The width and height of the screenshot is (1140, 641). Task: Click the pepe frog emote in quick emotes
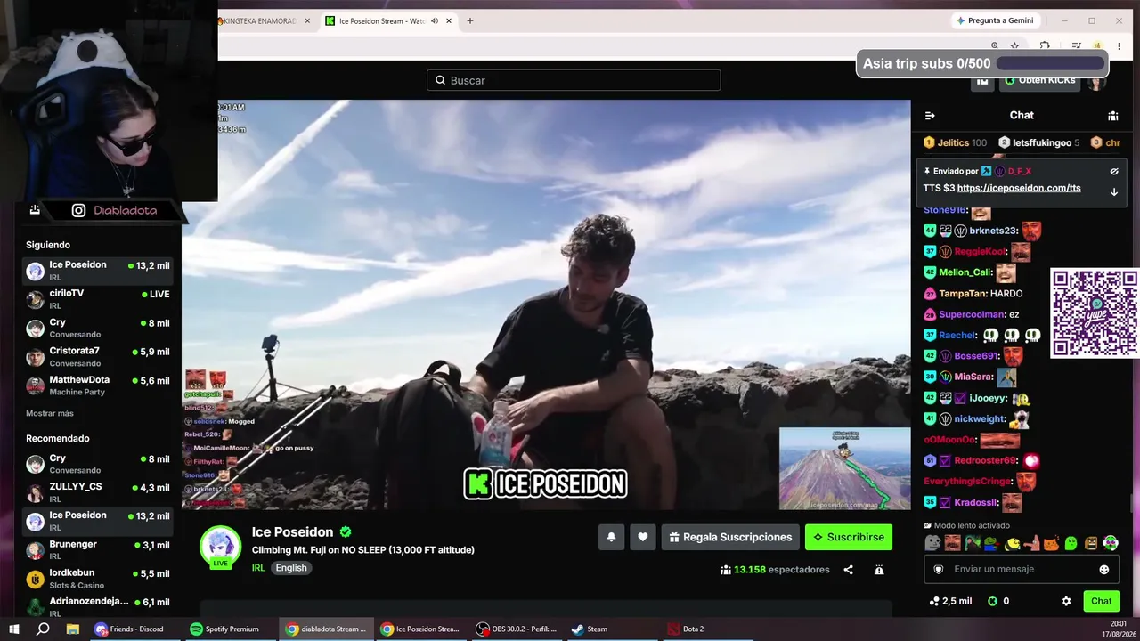[x=991, y=543]
